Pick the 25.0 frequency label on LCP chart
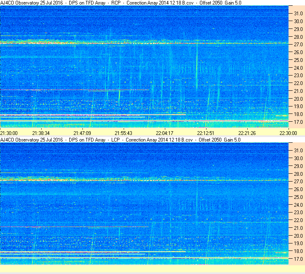This screenshot has width=305, height=274. (298, 197)
